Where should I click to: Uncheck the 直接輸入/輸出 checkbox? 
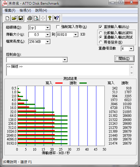pyautogui.click(x=100, y=27)
